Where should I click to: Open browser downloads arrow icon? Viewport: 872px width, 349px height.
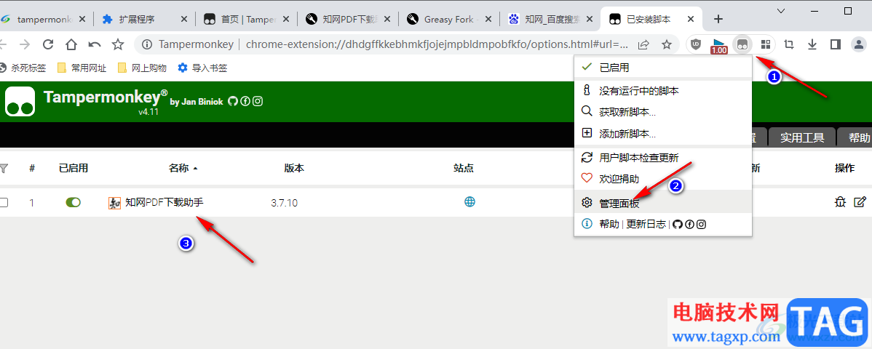[812, 44]
